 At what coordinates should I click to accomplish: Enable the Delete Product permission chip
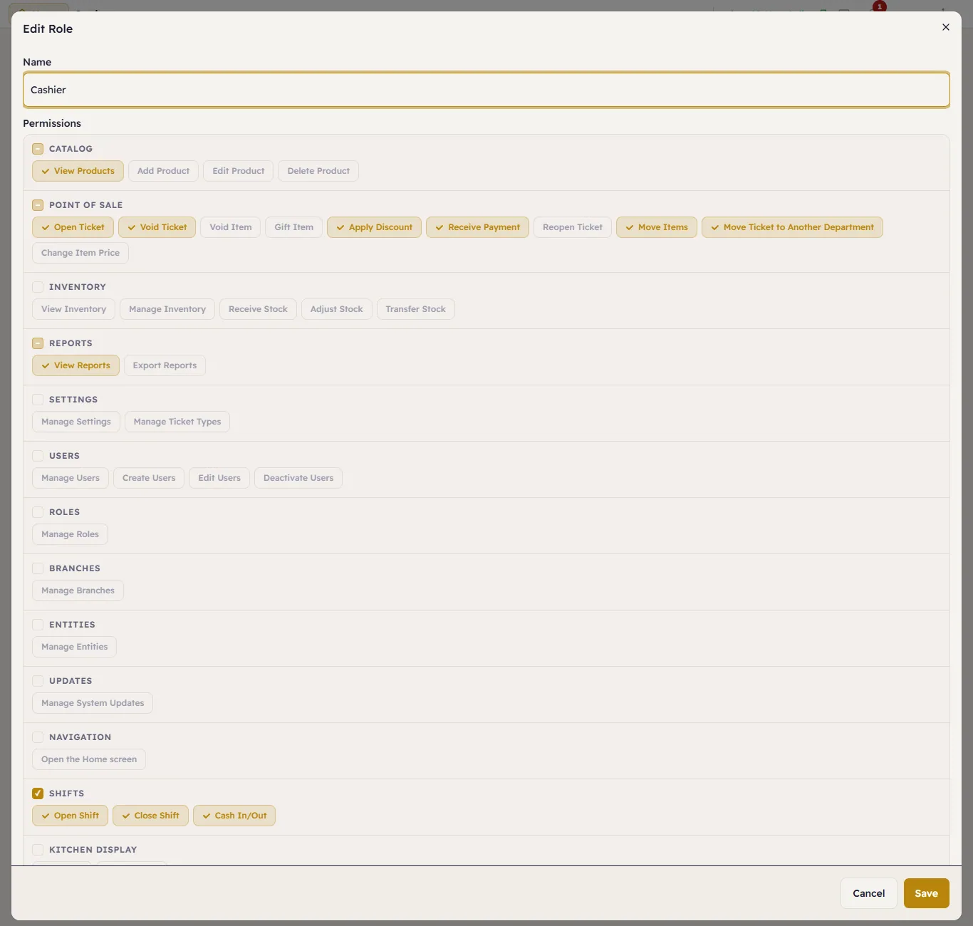click(318, 171)
